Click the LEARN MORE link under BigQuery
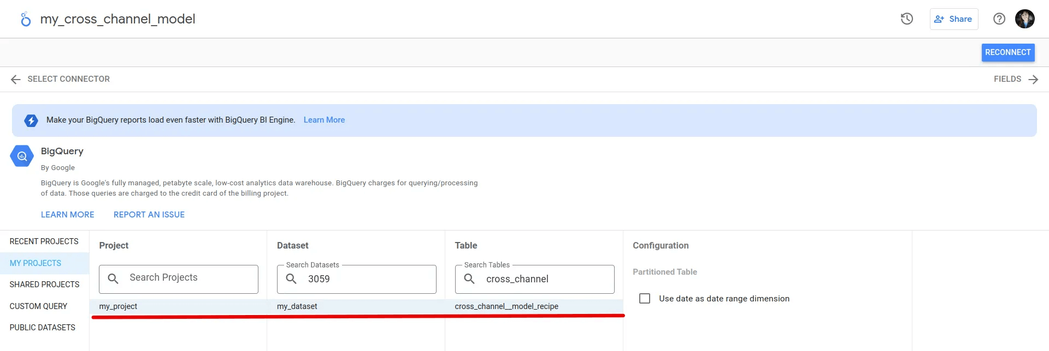1049x351 pixels. coord(68,215)
